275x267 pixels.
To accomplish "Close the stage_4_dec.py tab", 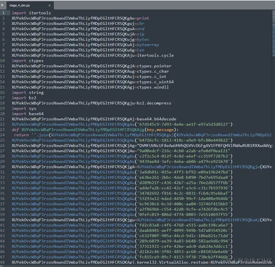I will pyautogui.click(x=49, y=5).
